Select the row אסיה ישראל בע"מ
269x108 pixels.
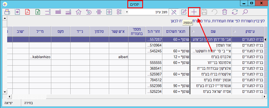[135, 91]
